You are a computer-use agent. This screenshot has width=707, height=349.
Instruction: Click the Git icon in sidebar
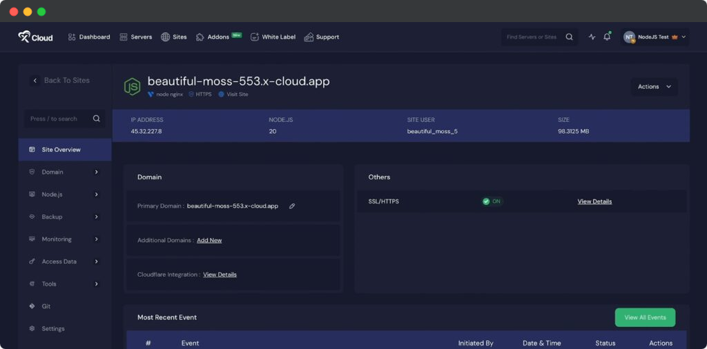(x=32, y=306)
